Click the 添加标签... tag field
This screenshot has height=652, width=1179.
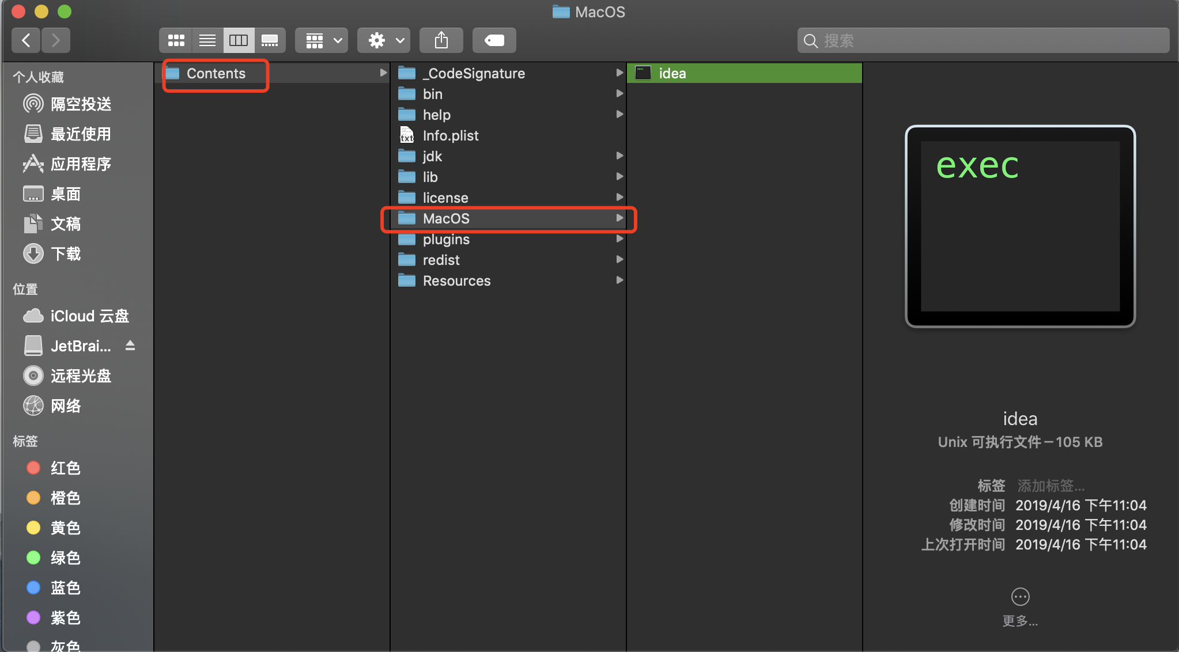(1051, 486)
